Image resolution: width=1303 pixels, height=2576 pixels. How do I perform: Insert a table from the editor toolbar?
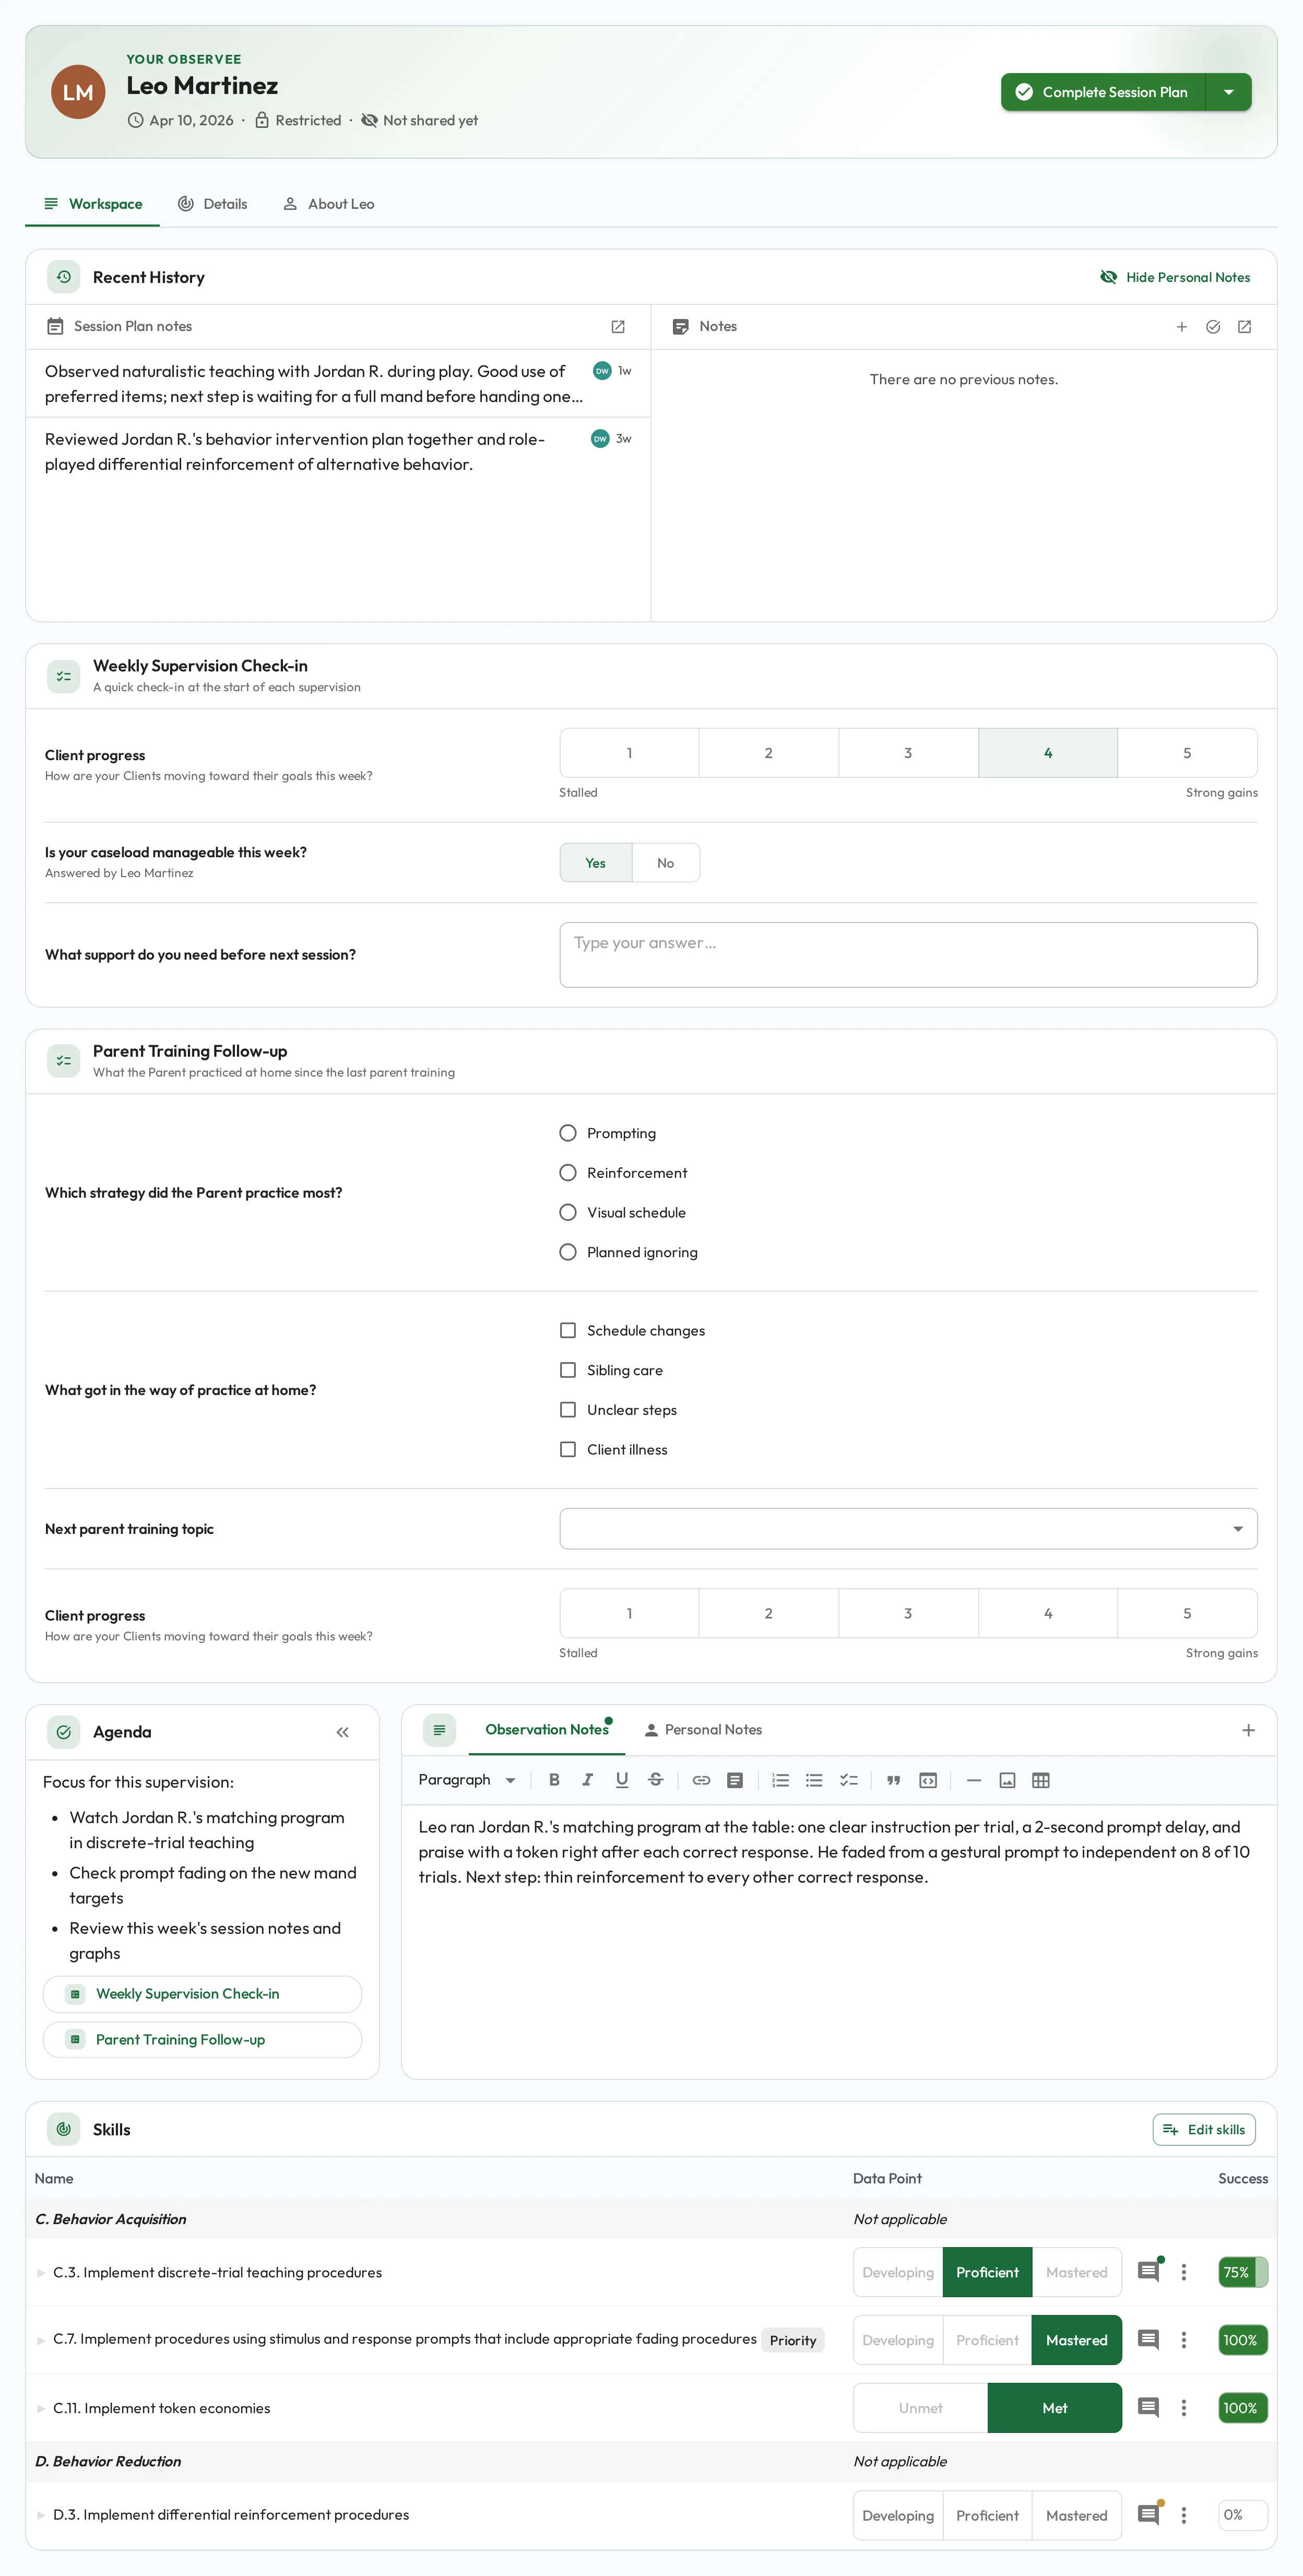click(1041, 1780)
